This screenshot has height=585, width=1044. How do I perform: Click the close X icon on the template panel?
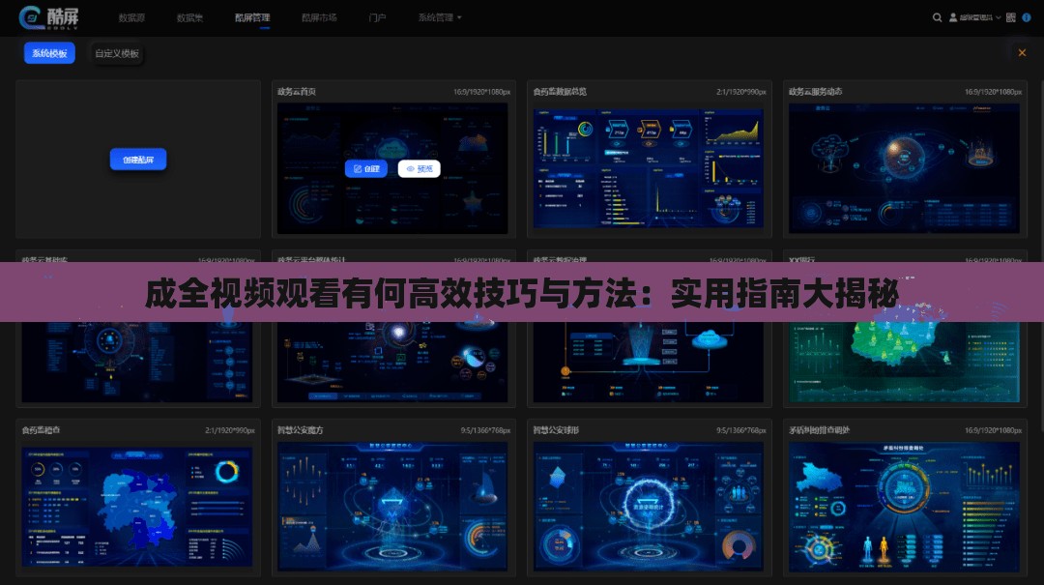tap(1022, 53)
